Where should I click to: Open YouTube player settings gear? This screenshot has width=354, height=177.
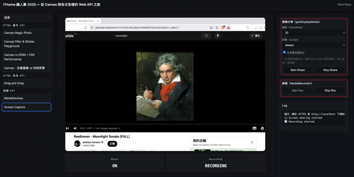tap(262, 129)
